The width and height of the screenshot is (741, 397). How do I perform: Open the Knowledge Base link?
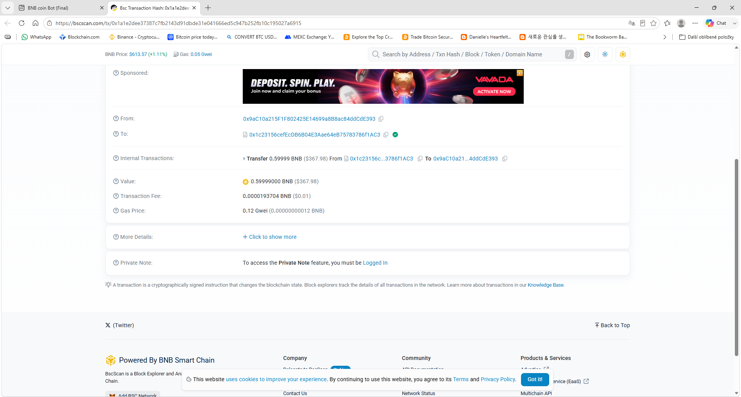(545, 285)
